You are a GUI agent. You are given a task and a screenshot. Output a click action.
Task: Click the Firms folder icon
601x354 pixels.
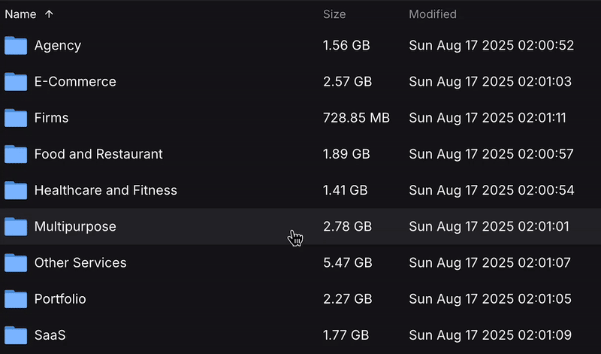[16, 118]
